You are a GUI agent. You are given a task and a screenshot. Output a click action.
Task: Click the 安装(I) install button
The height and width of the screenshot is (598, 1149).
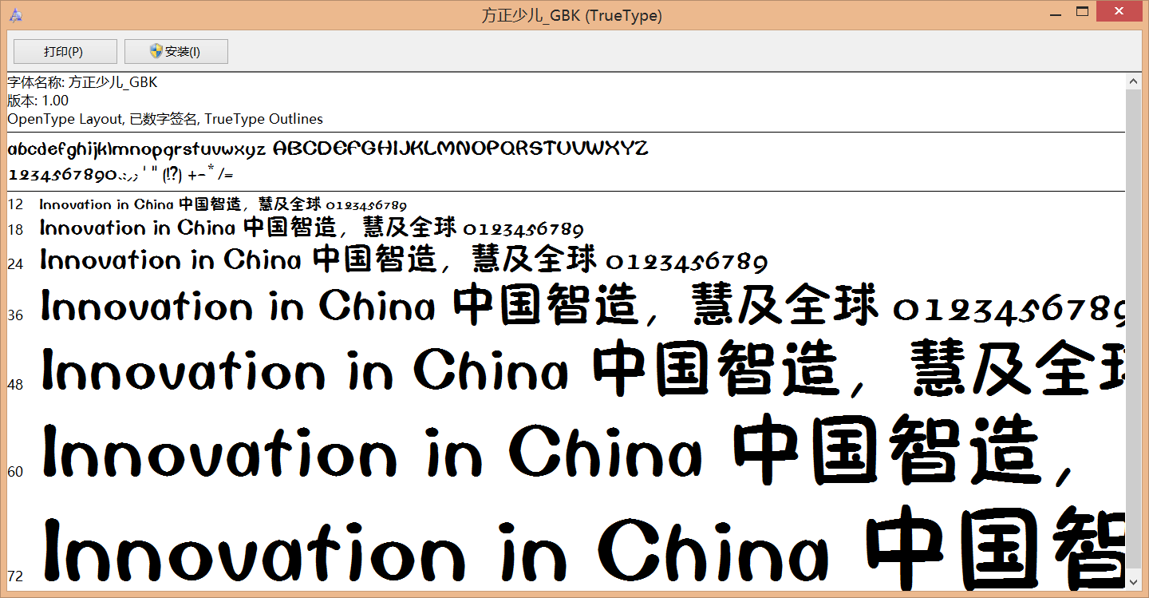coord(176,52)
